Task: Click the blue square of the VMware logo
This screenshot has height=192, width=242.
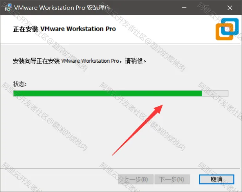Action: tap(230, 27)
